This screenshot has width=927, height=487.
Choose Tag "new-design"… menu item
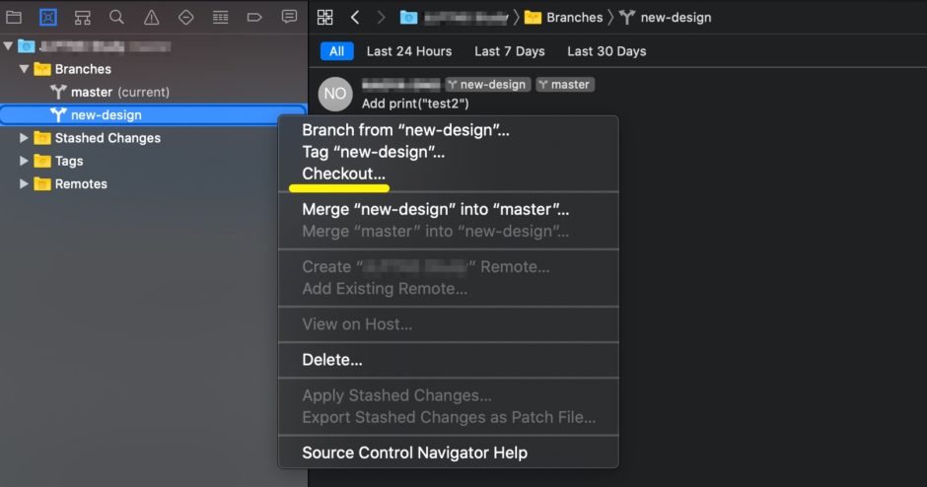click(x=448, y=152)
